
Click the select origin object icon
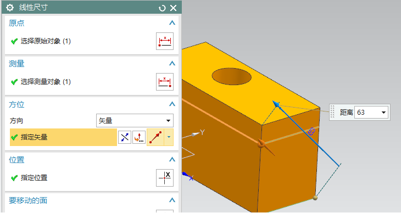pyautogui.click(x=165, y=41)
